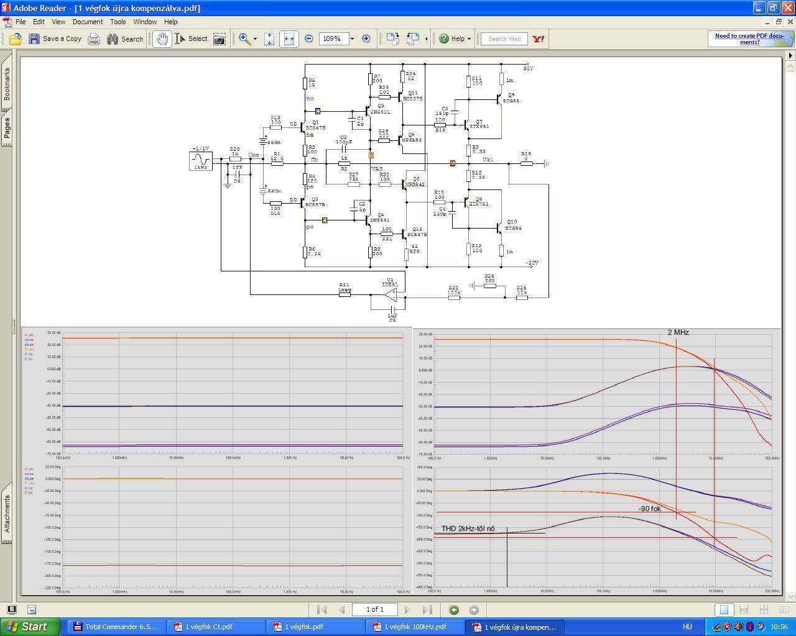Expand the Help dropdown arrow
This screenshot has width=796, height=636.
(469, 39)
